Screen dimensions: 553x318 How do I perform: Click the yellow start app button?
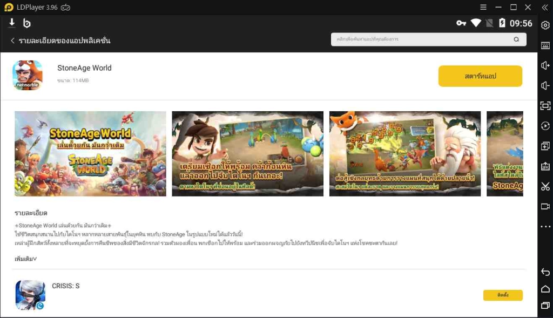pos(480,76)
